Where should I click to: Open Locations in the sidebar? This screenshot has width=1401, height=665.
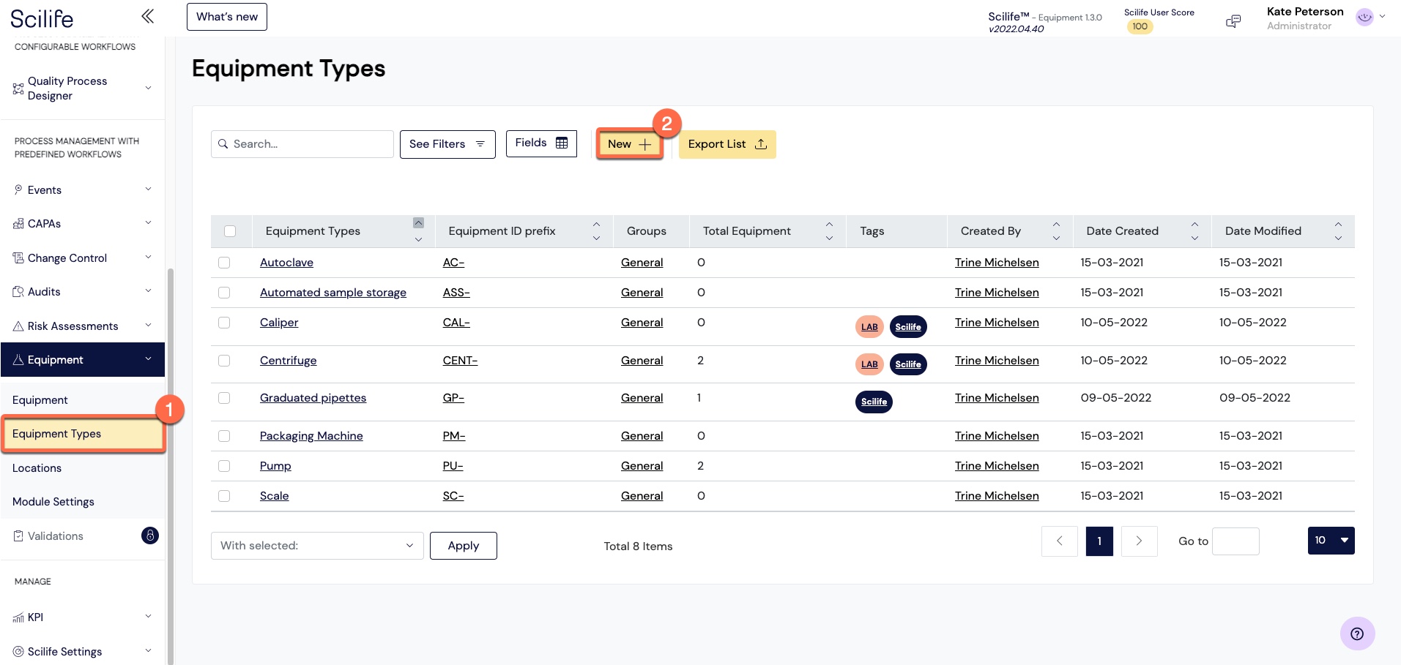tap(37, 468)
